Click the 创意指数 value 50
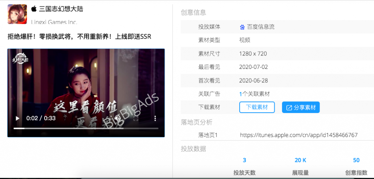The width and height of the screenshot is (374, 179). tap(356, 160)
